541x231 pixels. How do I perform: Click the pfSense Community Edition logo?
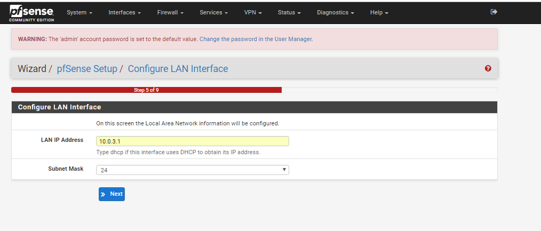coord(31,13)
